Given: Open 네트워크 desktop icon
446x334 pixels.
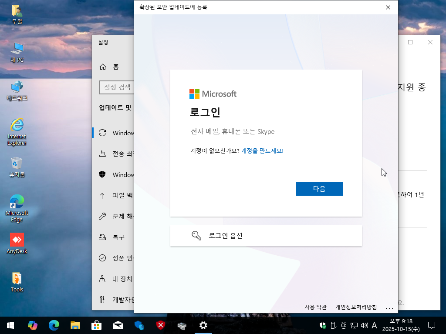Looking at the screenshot, I should (x=17, y=90).
